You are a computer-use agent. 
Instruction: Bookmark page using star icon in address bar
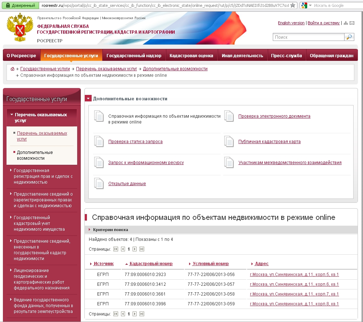pyautogui.click(x=293, y=5)
